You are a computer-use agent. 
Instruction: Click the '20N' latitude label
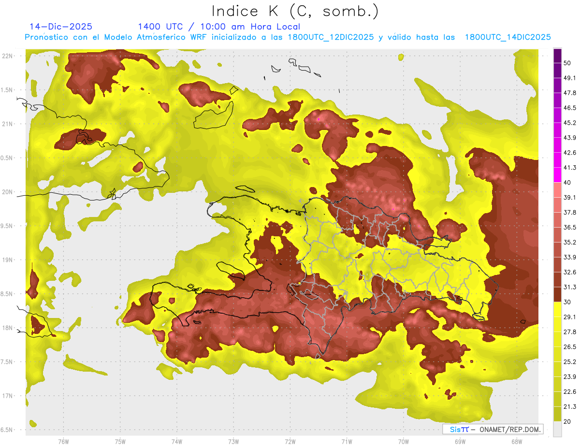(x=7, y=192)
